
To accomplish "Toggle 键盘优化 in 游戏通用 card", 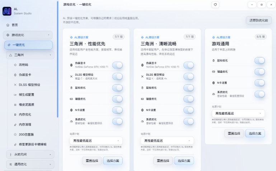I will point(259,72).
